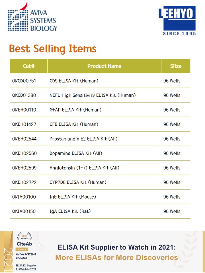The height and width of the screenshot is (273, 205).
Task: Select CYP2D6 ELISA Kit (Human)
Action: point(78,182)
